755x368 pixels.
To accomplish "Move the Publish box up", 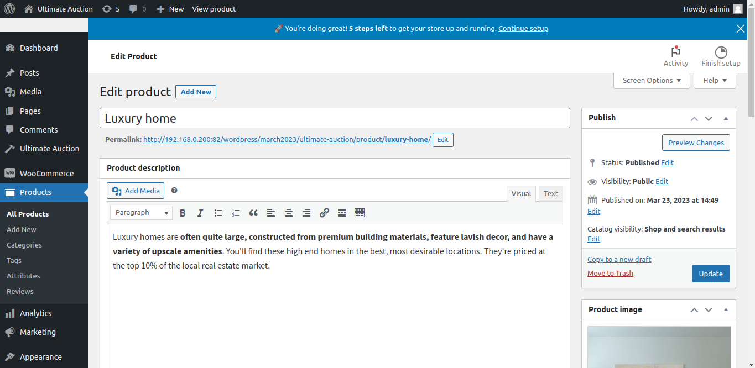I will (x=694, y=118).
